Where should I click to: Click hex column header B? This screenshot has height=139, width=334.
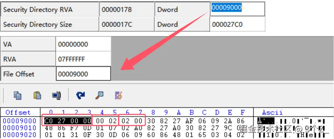[x=192, y=112]
